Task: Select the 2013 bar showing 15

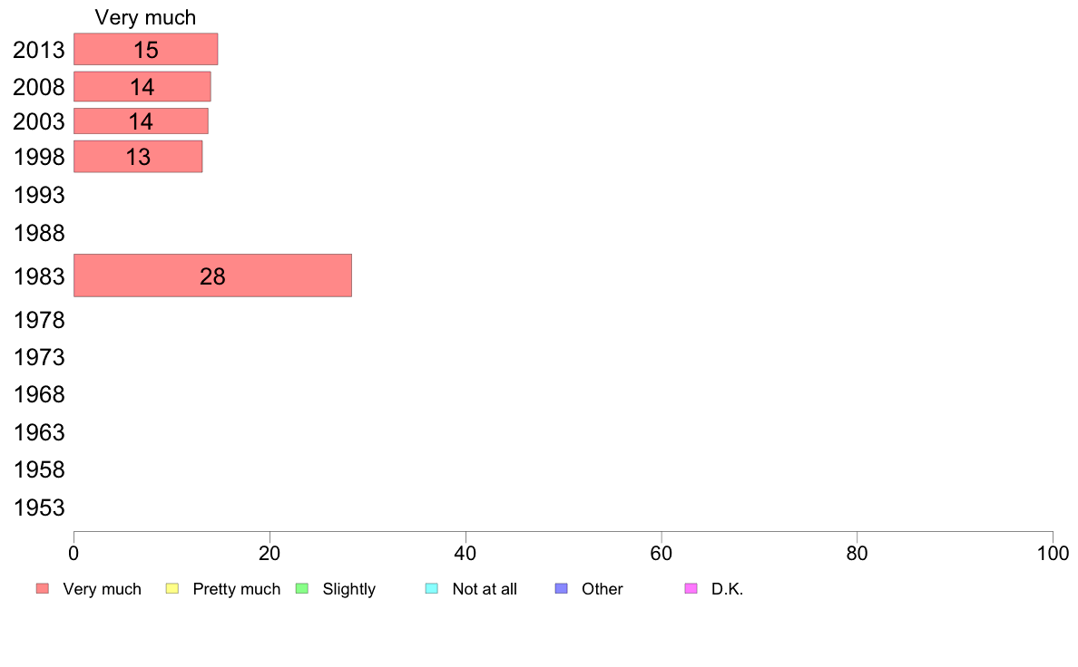Action: click(146, 50)
